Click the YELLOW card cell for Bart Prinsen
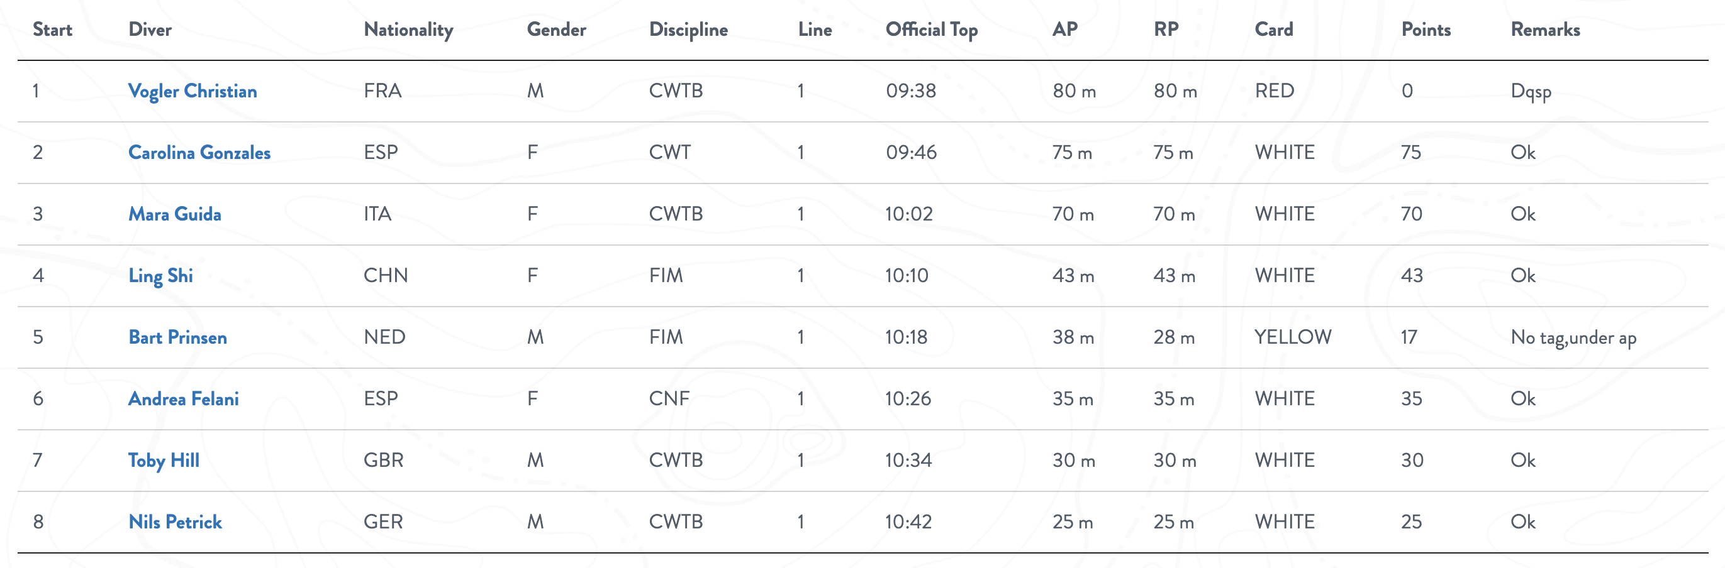Image resolution: width=1725 pixels, height=568 pixels. pyautogui.click(x=1292, y=337)
